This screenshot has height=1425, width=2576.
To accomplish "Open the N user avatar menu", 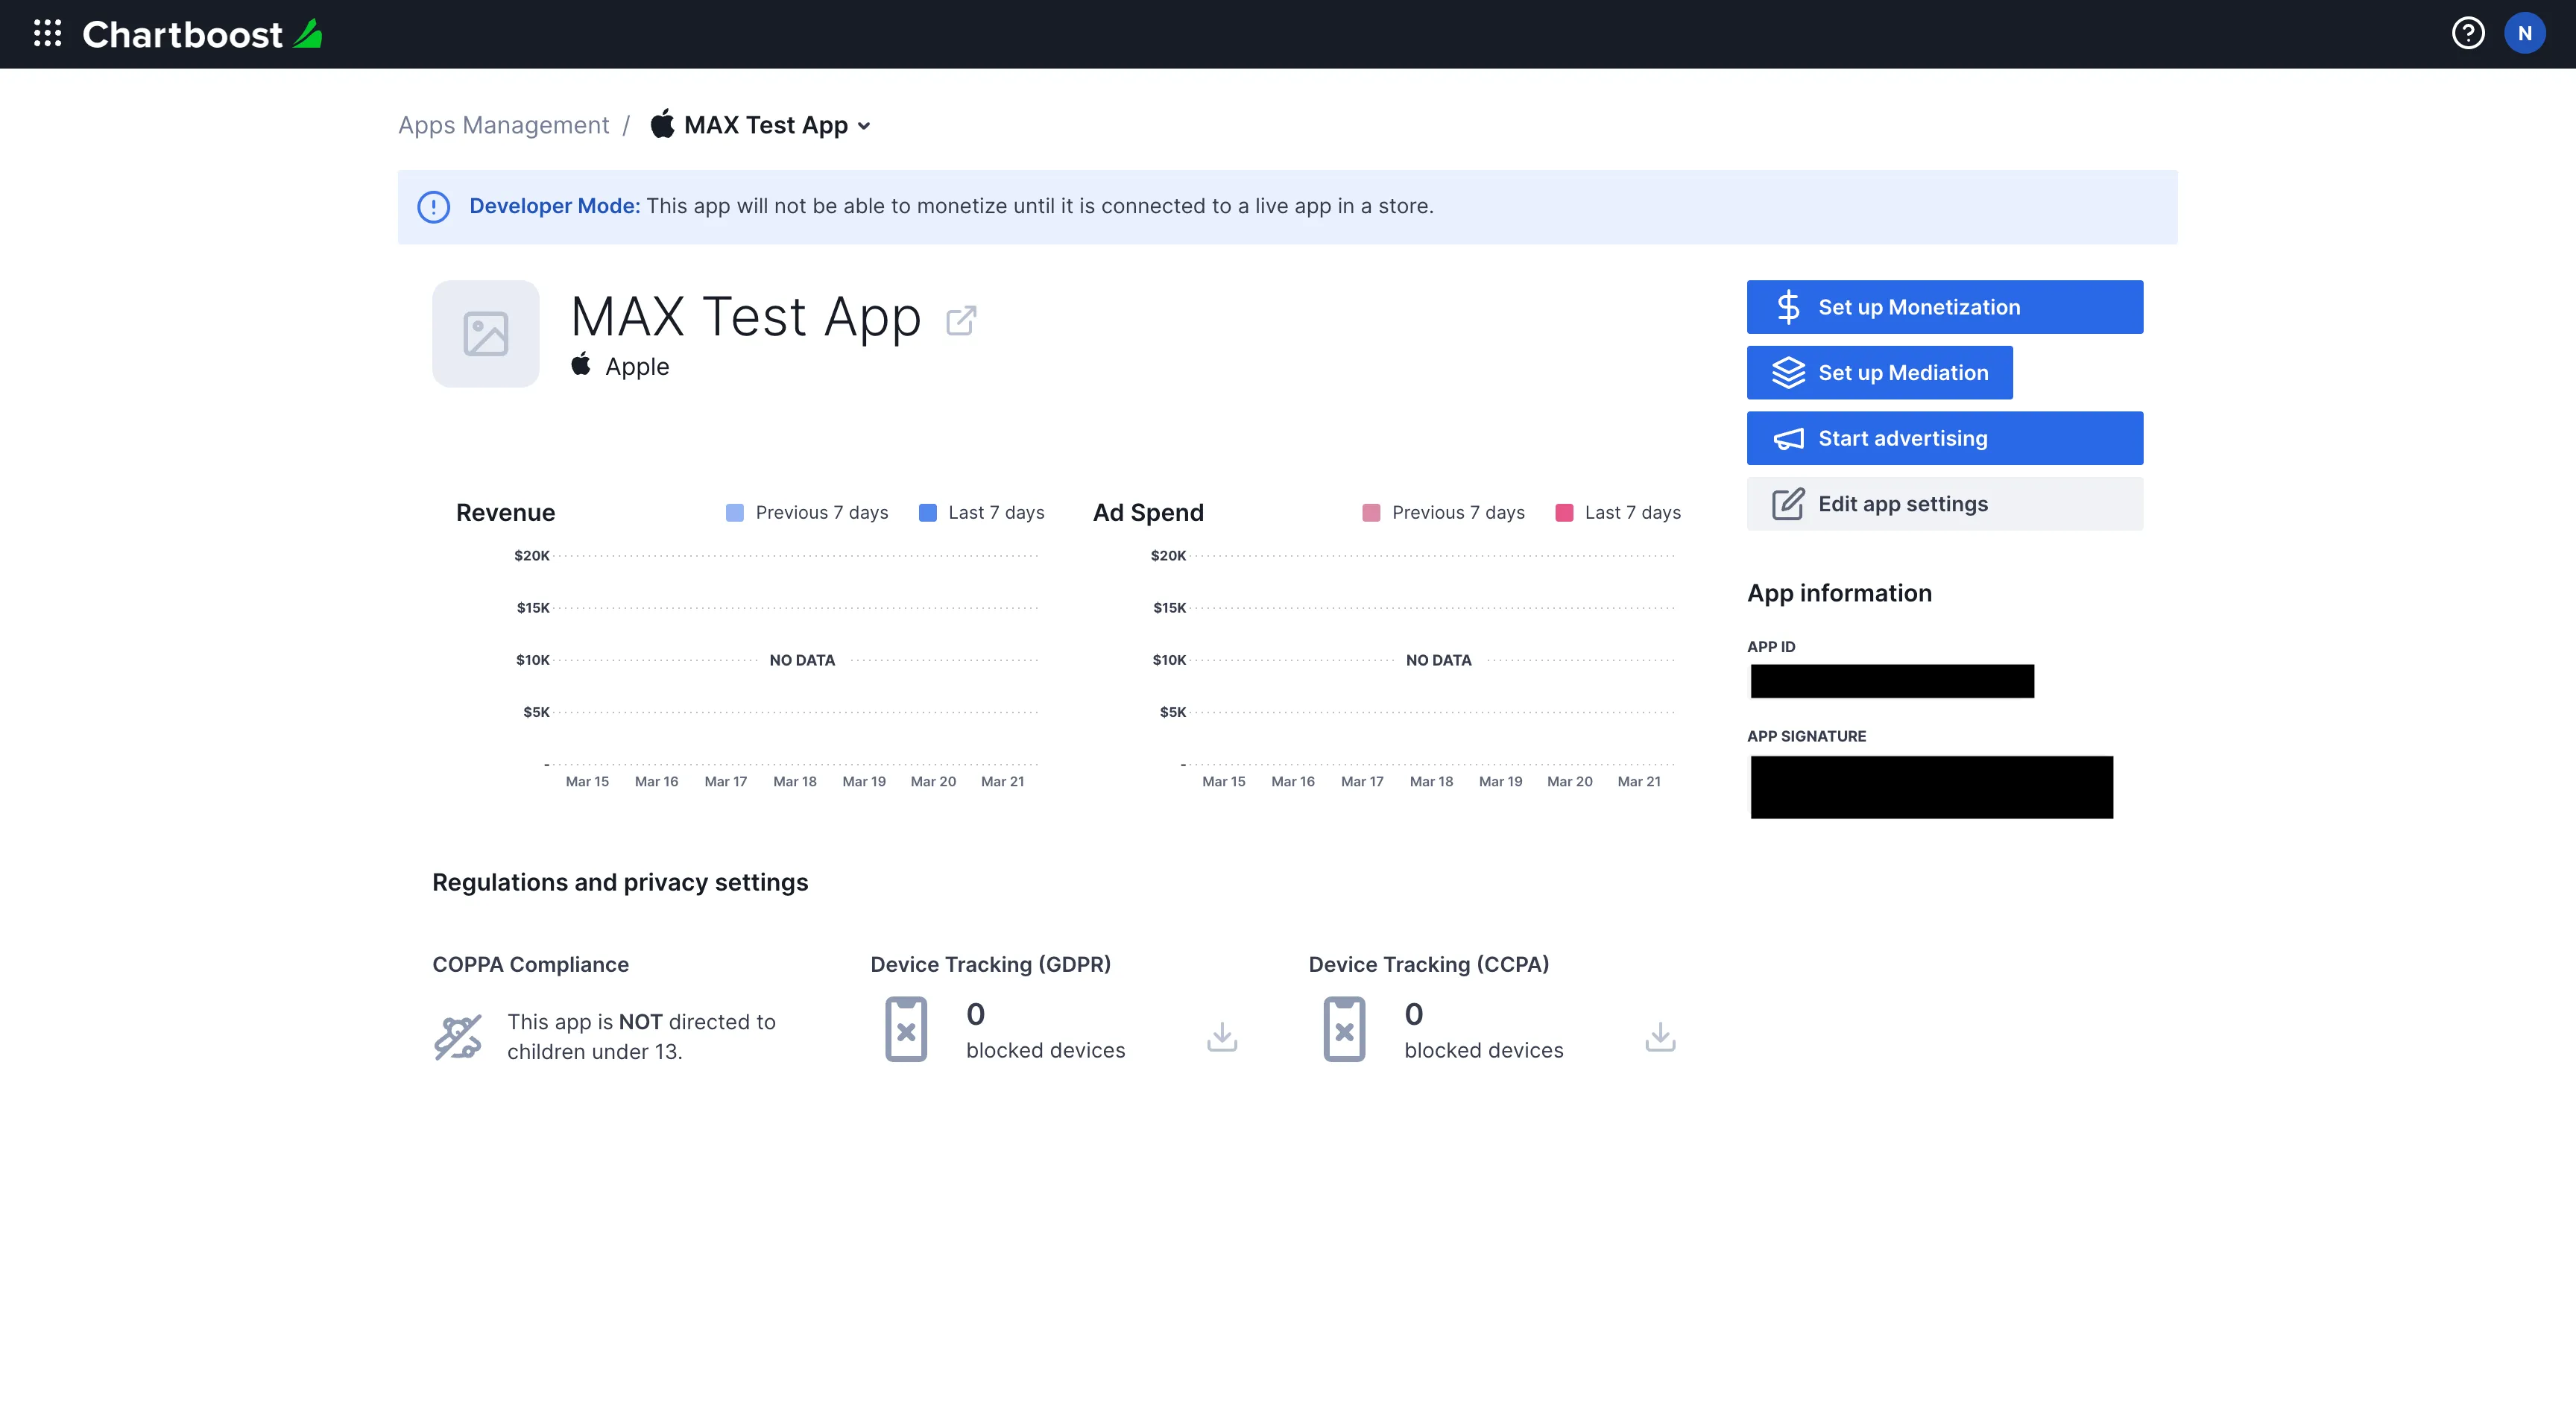I will tap(2524, 33).
